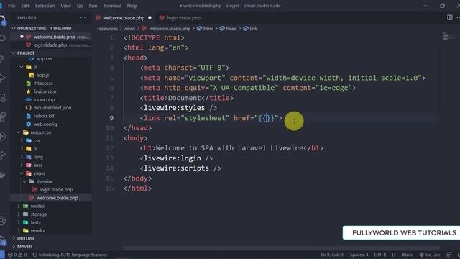Screen dimensions: 460x259
Task: Click line 9 link stylesheet code
Action: coord(211,118)
